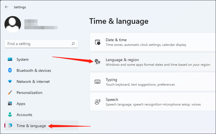The width and height of the screenshot is (216, 134).
Task: Click the Time & language clock icon
Action: point(10,126)
